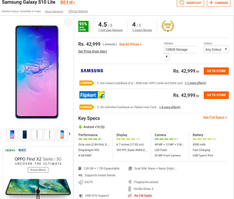Open the 1,554 User Reviews link
The height and width of the screenshot is (199, 234).
tap(110, 30)
